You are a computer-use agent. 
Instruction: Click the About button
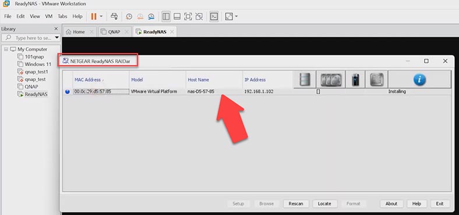click(x=391, y=203)
